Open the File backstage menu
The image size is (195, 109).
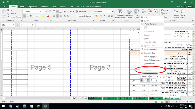4,7
